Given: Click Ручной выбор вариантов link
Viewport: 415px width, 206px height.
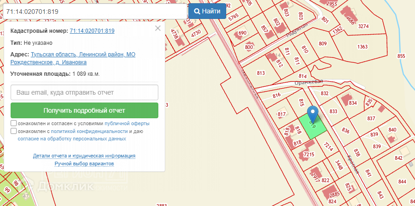Looking at the screenshot, I should 84,164.
